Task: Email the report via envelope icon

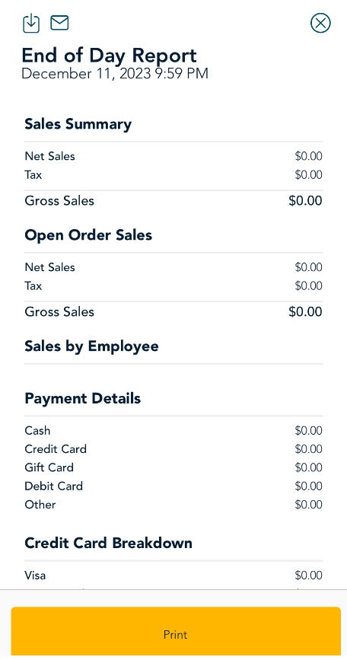Action: tap(59, 23)
